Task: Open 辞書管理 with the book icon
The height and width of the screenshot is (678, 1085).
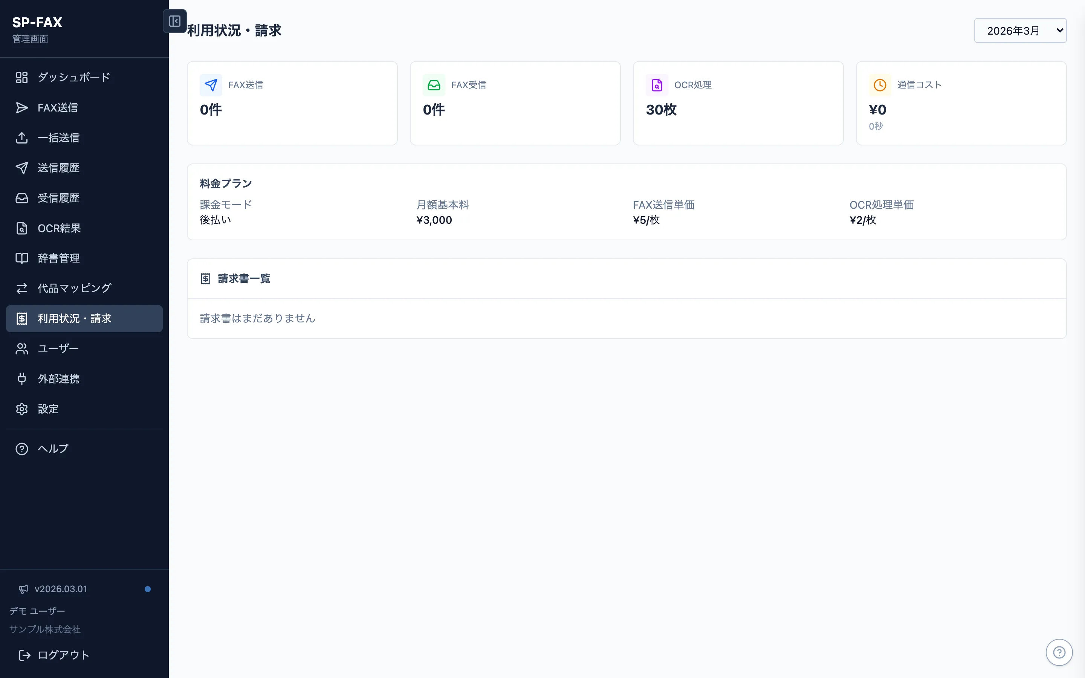Action: coord(21,258)
